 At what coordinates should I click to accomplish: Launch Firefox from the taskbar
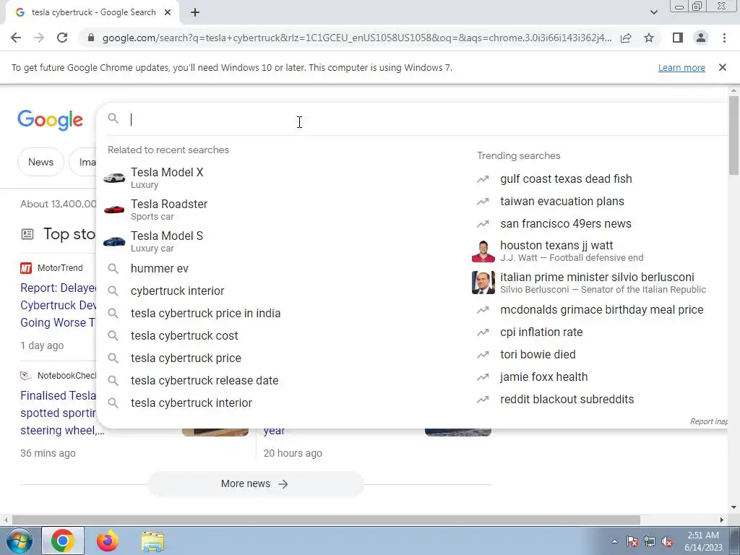108,541
